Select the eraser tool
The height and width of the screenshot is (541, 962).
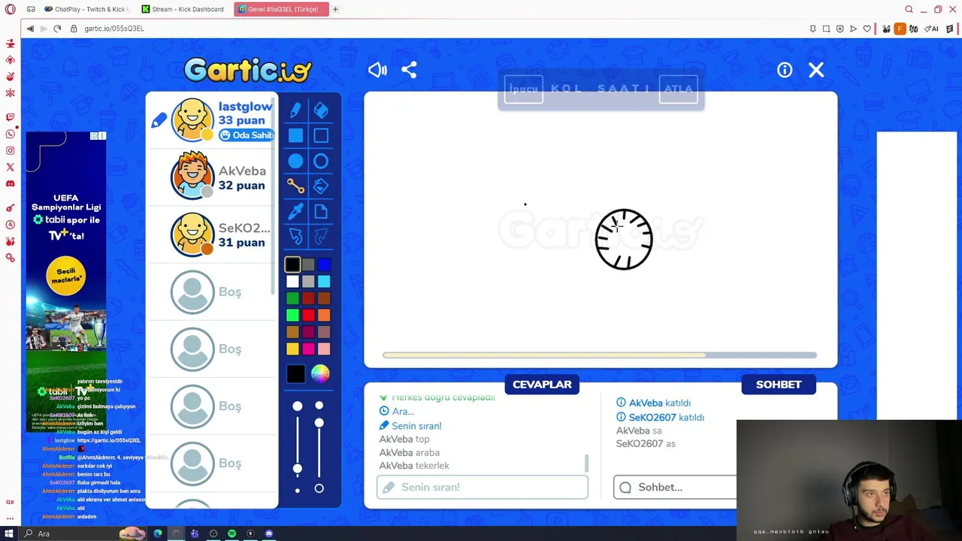tap(321, 110)
